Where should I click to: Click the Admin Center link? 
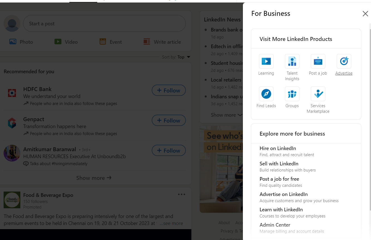[275, 225]
